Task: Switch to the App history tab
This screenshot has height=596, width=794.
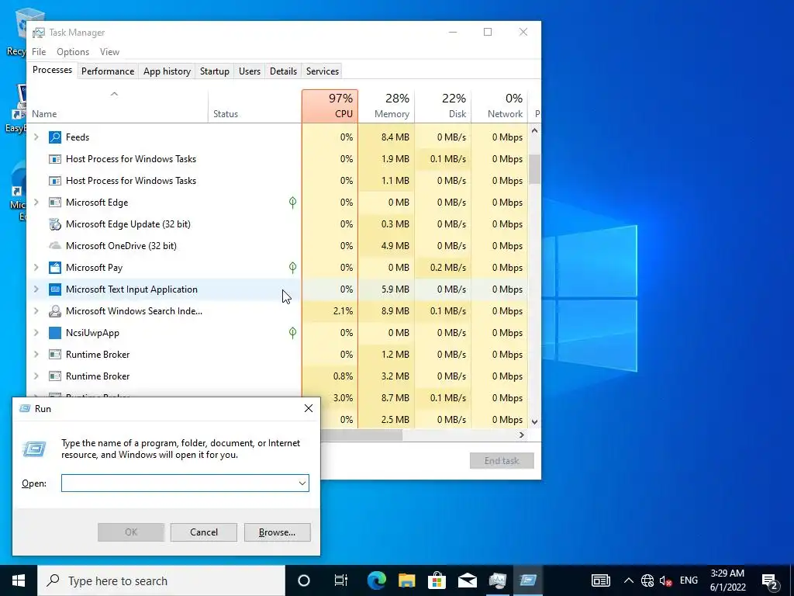Action: click(167, 71)
